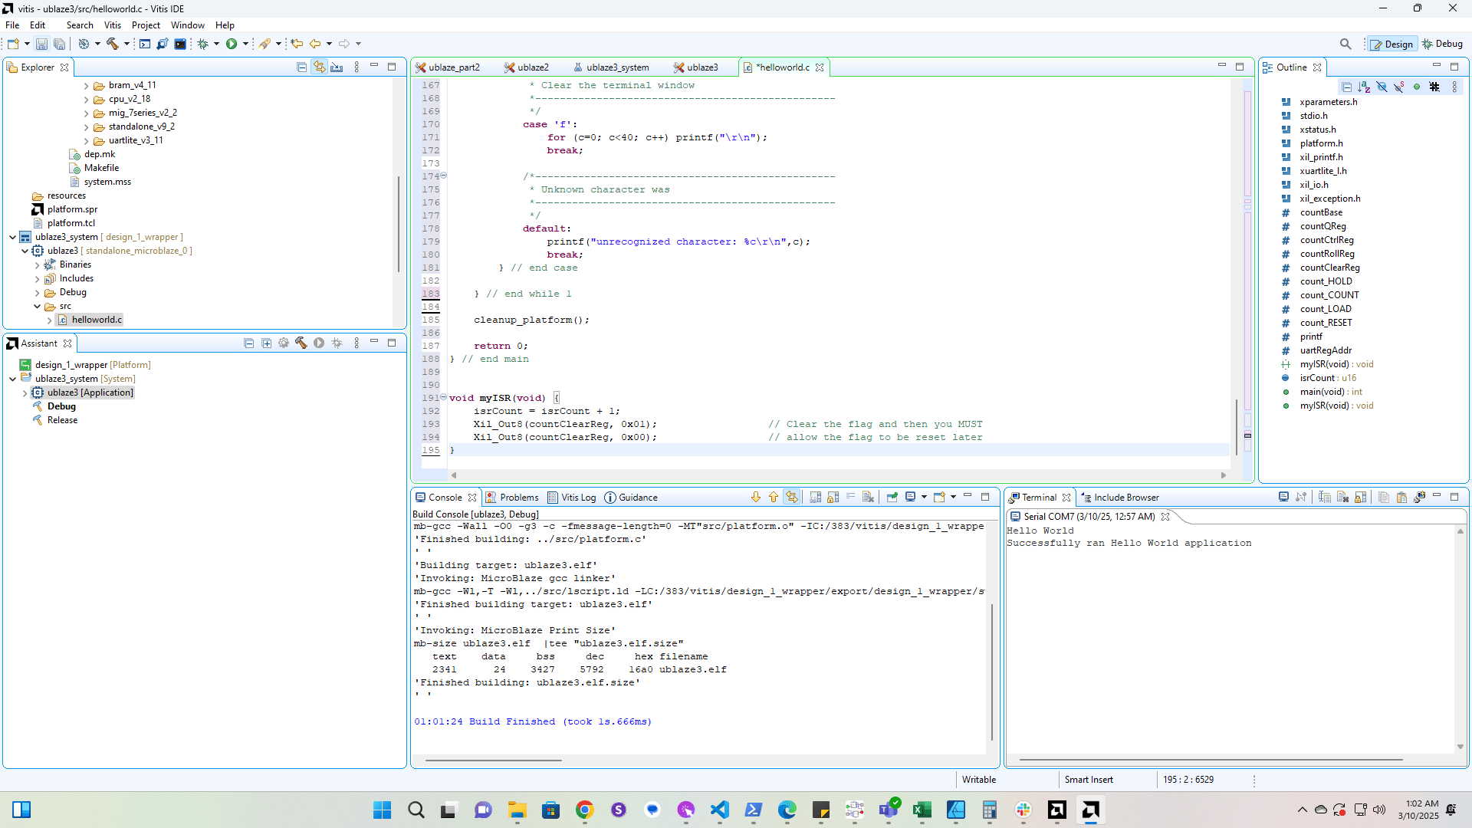Toggle Link with Editor in Explorer
Screen dimensions: 1472x828
320,67
